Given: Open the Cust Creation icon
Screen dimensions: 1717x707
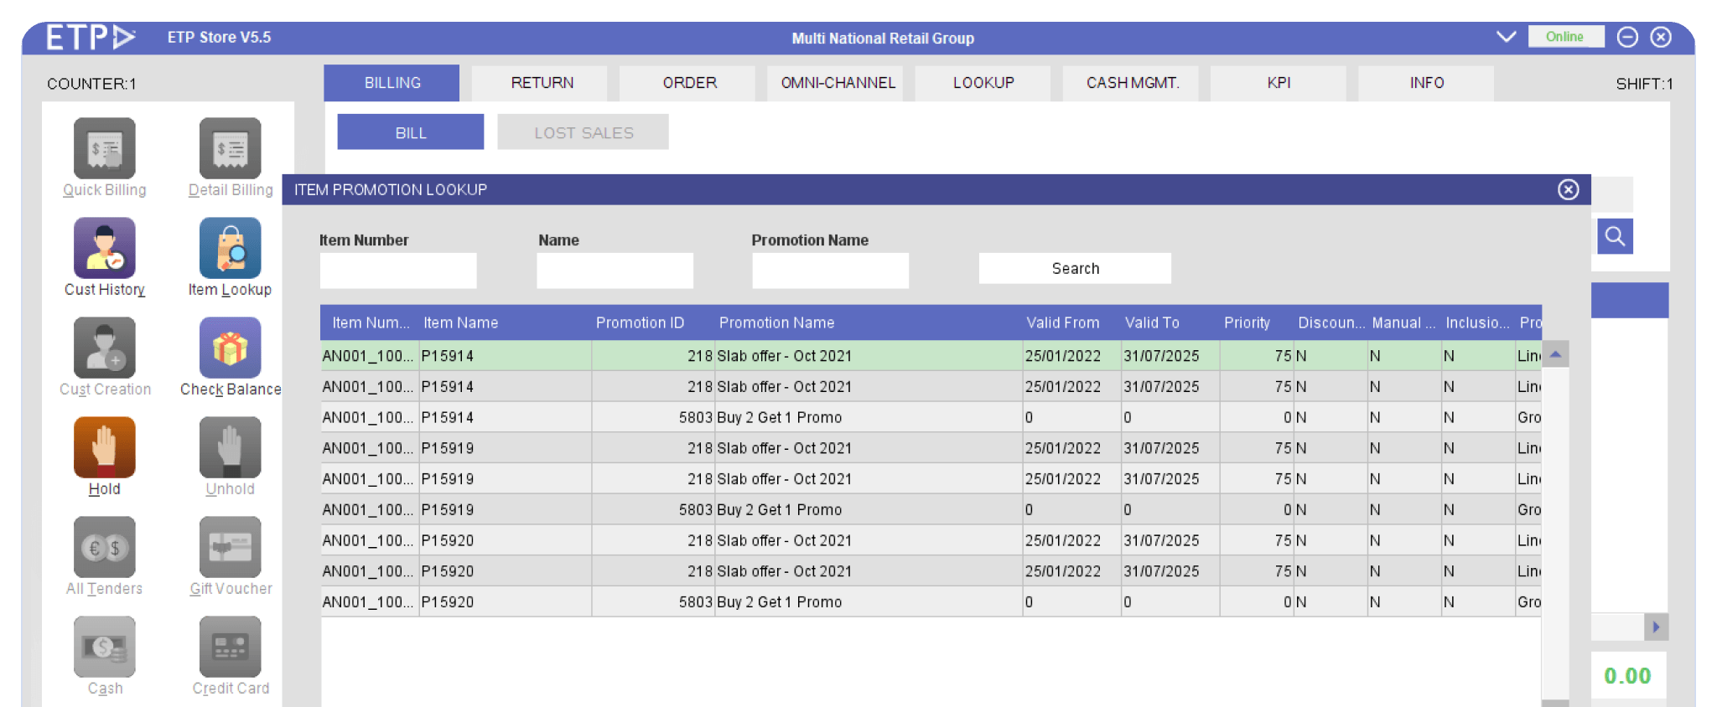Looking at the screenshot, I should [104, 348].
